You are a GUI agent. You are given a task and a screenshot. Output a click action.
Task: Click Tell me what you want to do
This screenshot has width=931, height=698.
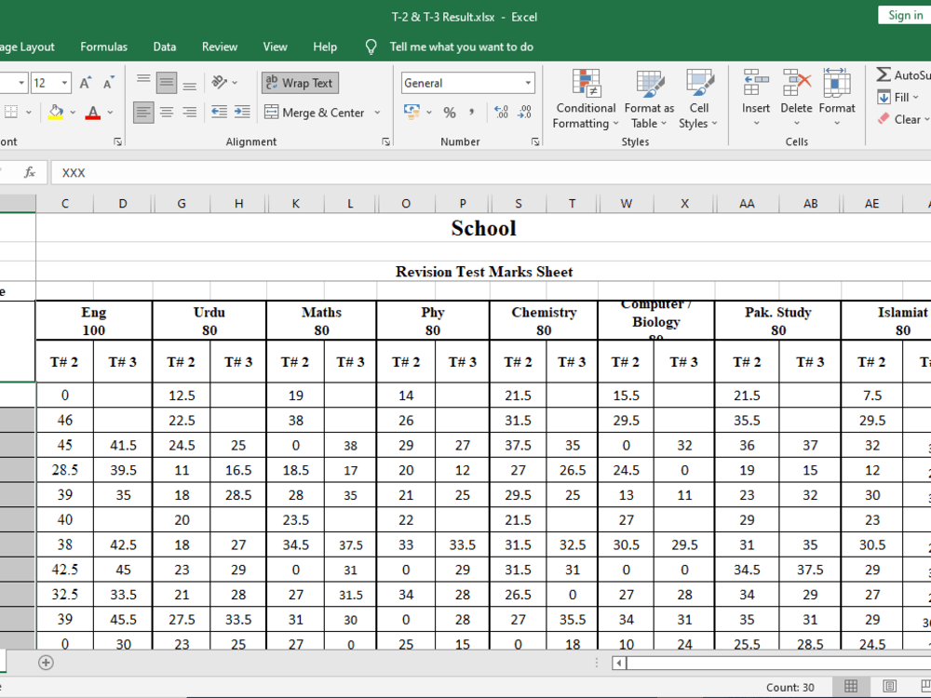click(462, 47)
